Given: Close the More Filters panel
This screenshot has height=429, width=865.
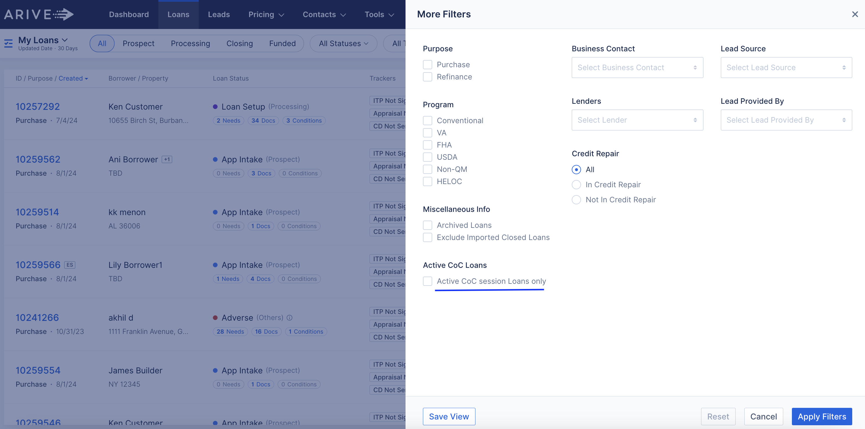Looking at the screenshot, I should point(855,14).
